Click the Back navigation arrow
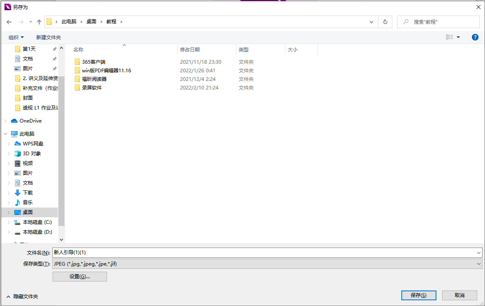Image resolution: width=485 pixels, height=306 pixels. click(9, 22)
